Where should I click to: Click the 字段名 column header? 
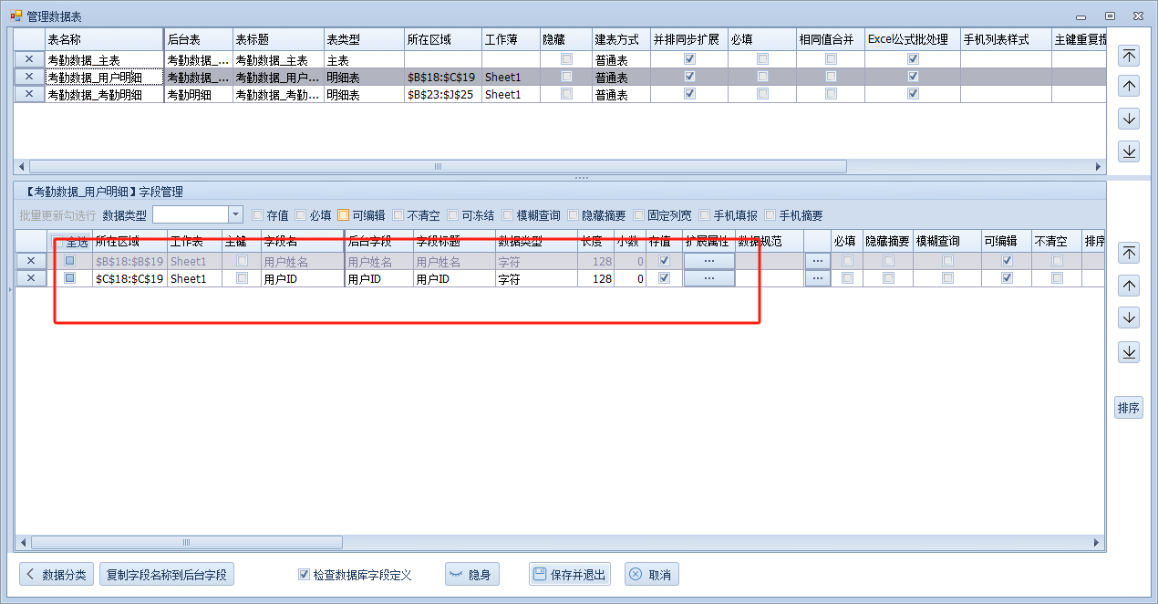301,241
